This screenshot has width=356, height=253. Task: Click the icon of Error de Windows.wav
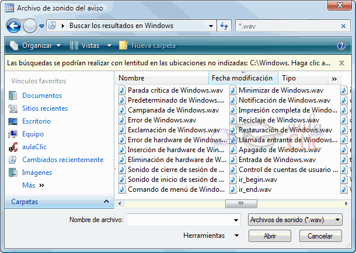point(122,120)
